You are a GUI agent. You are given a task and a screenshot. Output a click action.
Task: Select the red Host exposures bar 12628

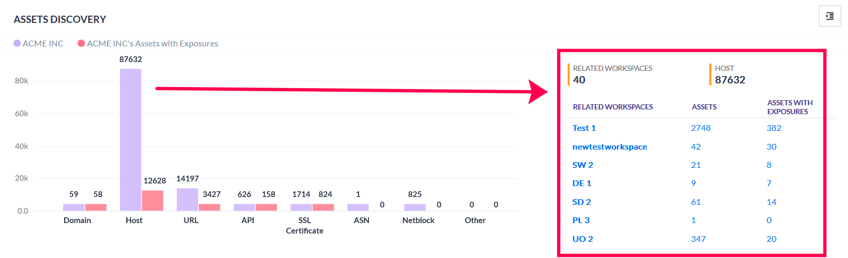pyautogui.click(x=153, y=201)
